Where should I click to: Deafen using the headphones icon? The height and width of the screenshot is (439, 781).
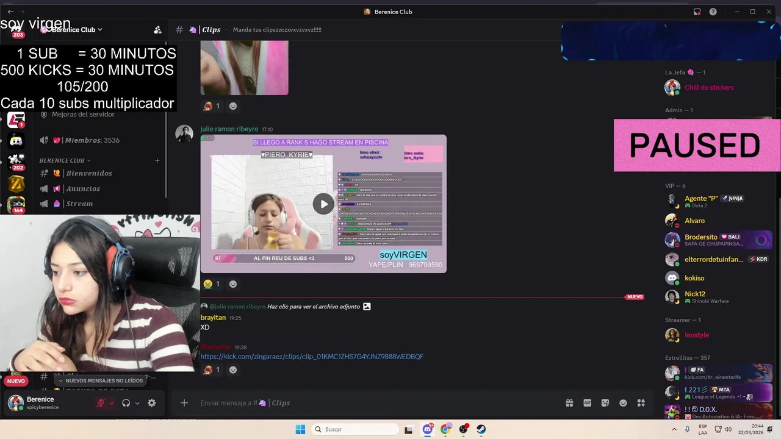pos(126,403)
